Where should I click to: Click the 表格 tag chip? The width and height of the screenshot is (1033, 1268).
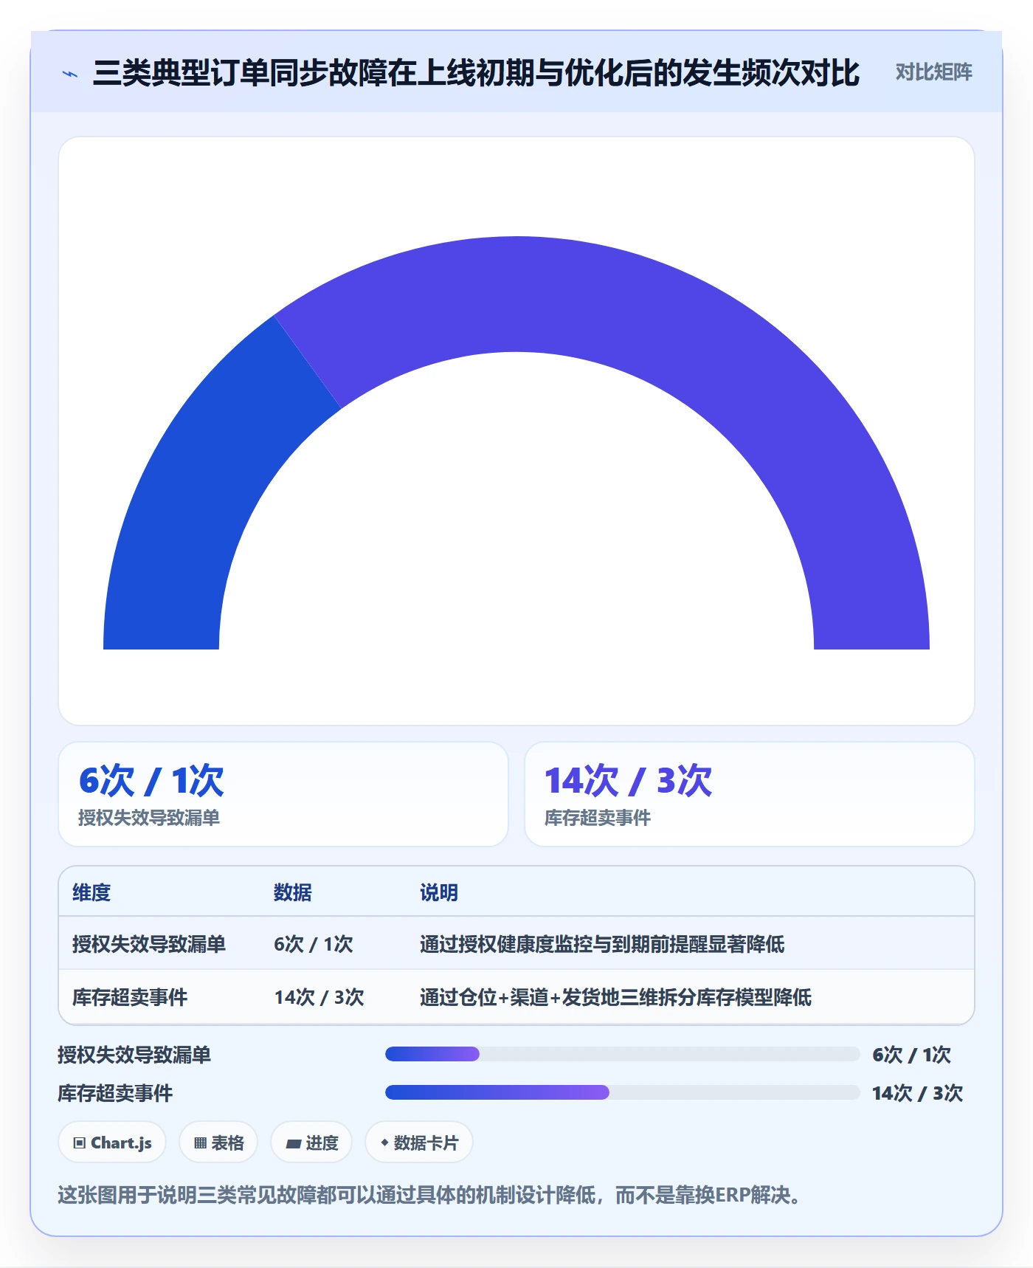tap(218, 1143)
